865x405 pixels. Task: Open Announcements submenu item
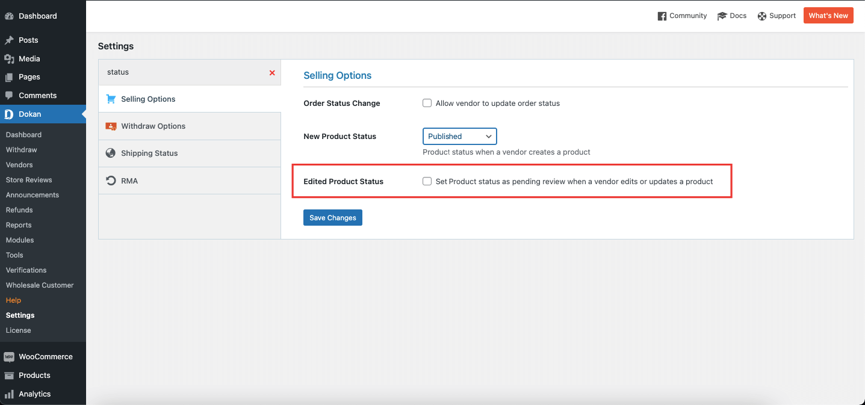point(33,195)
